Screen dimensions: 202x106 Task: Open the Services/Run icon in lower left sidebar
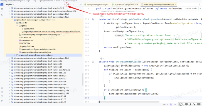click(2, 88)
